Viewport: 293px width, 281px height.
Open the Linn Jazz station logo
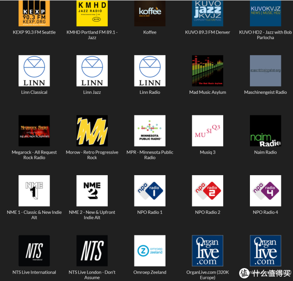pos(92,71)
